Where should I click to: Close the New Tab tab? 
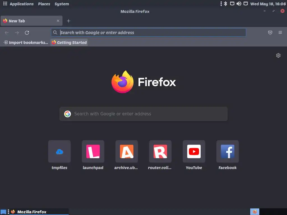58,21
